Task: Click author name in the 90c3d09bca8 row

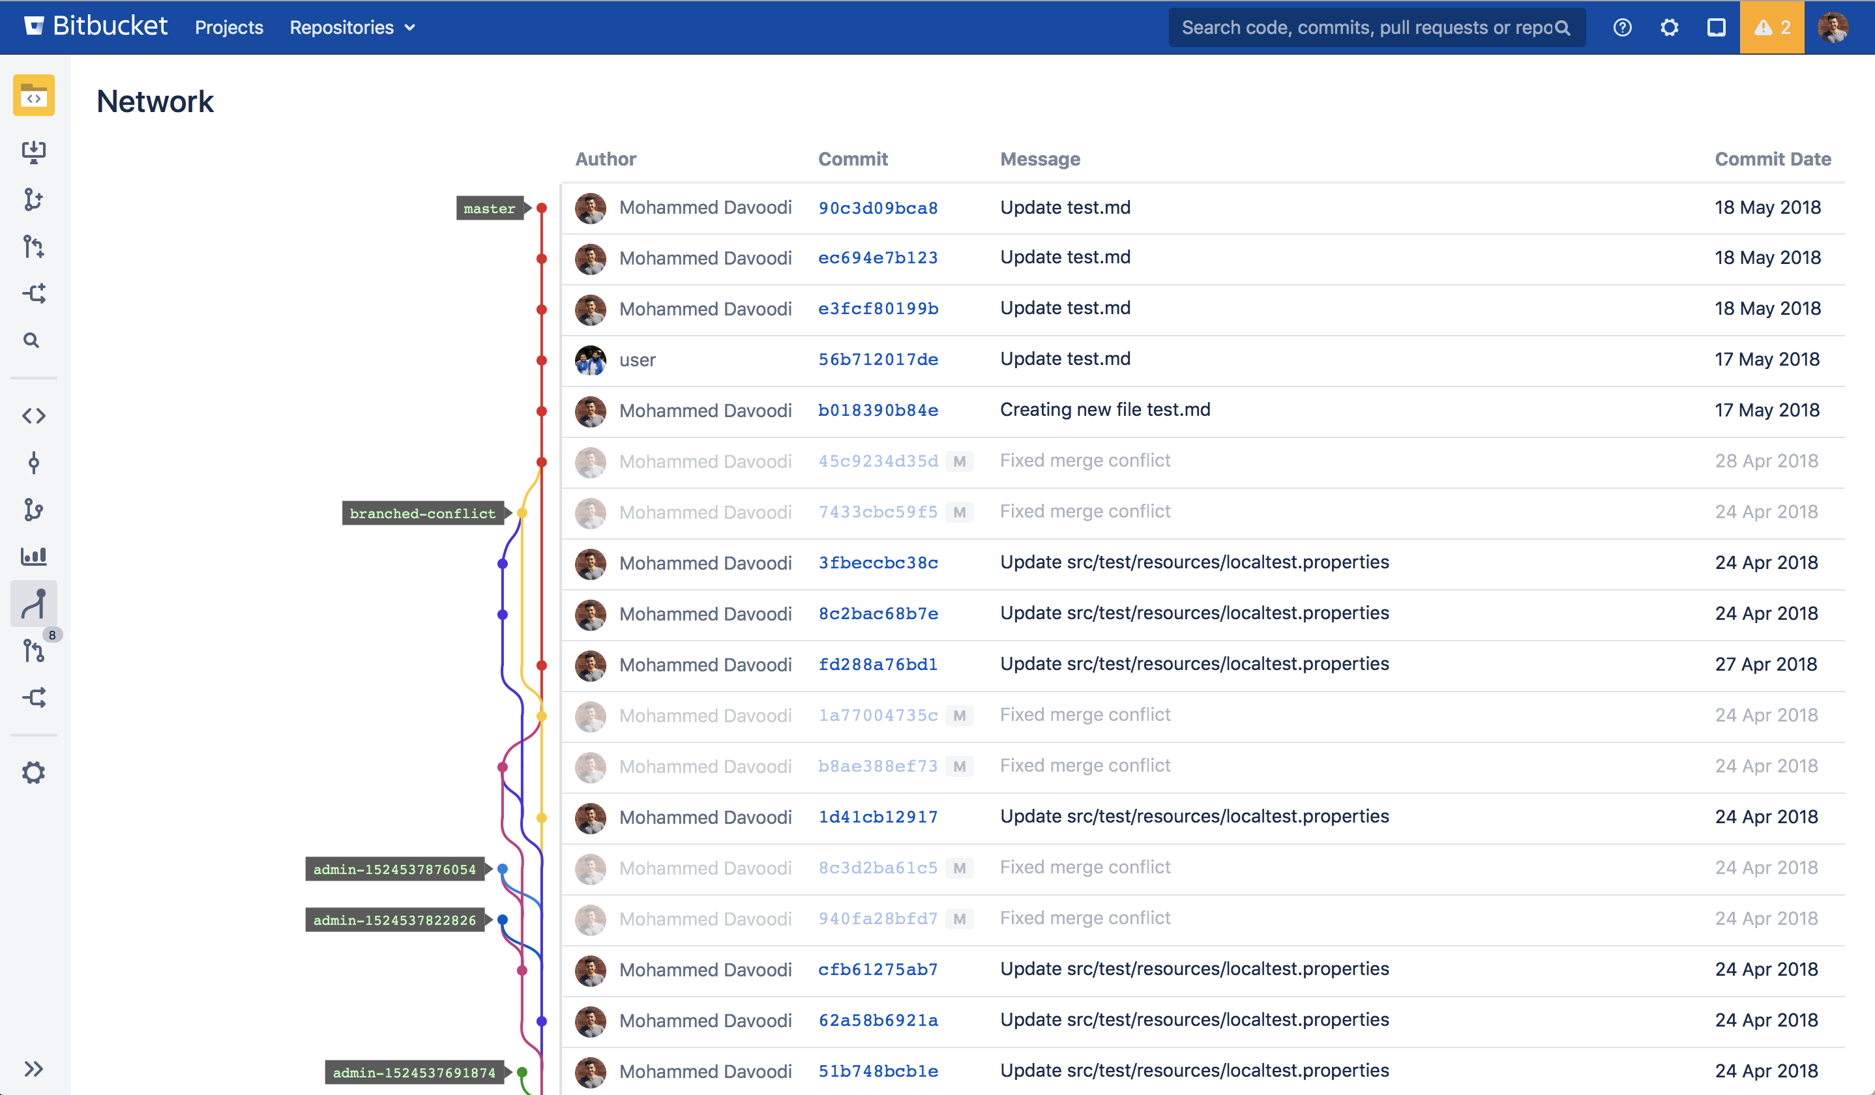Action: pos(705,207)
